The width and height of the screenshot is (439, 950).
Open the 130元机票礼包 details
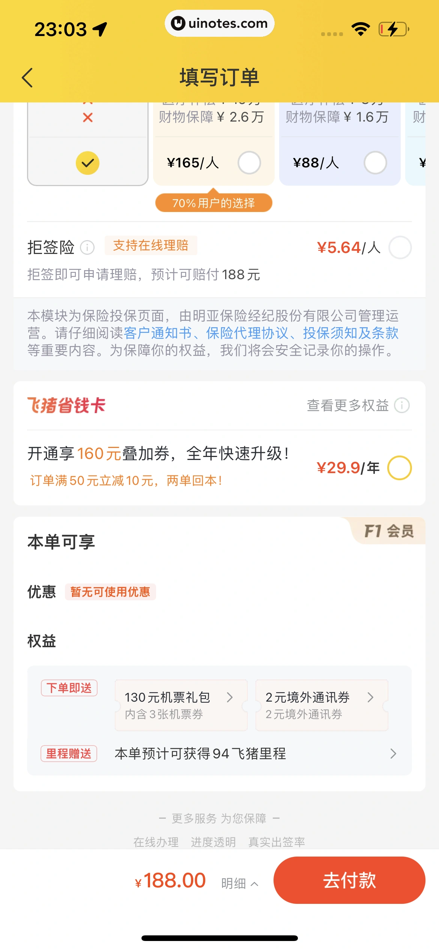[181, 705]
